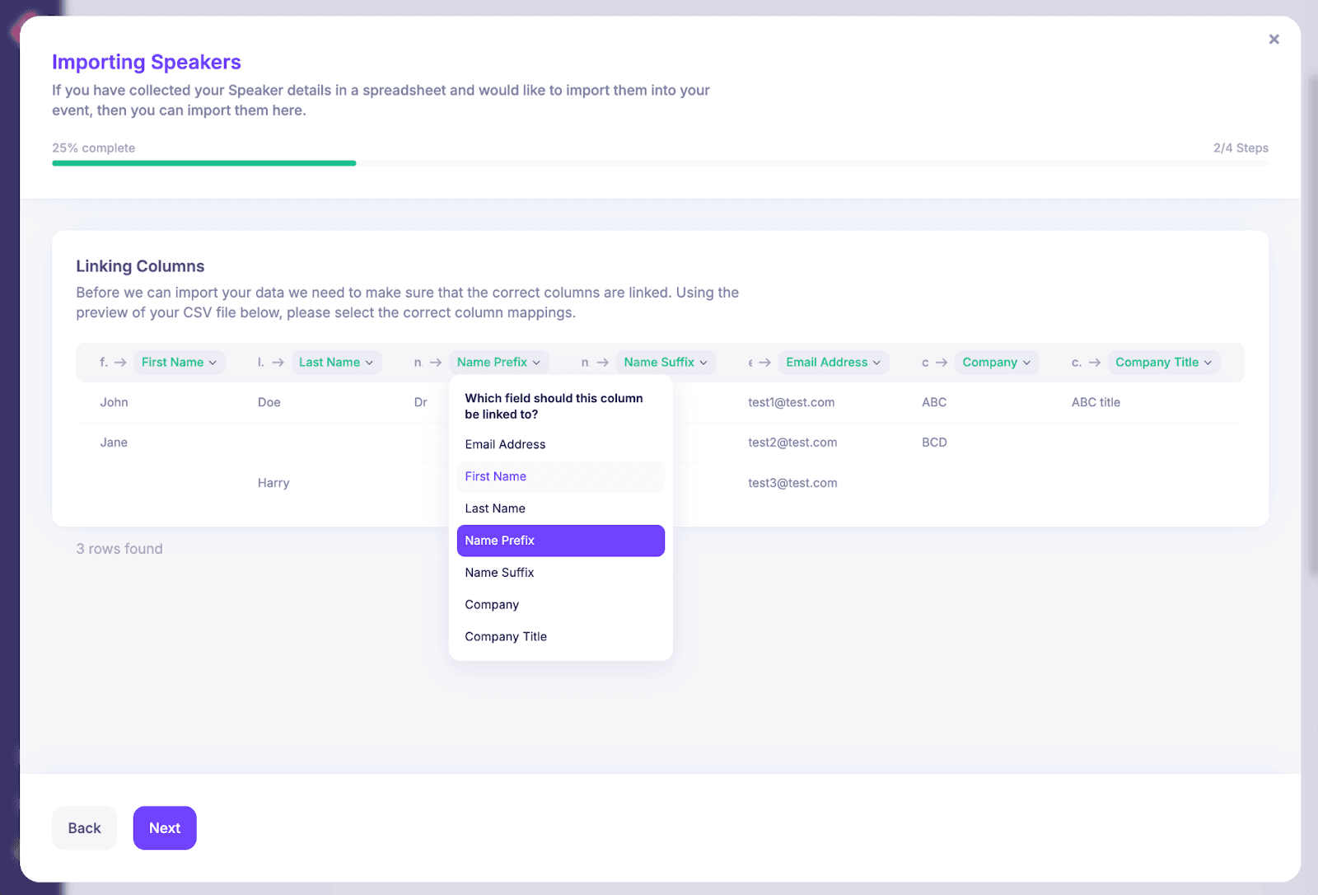1318x895 pixels.
Task: Choose Email Address in the field list
Action: point(505,444)
